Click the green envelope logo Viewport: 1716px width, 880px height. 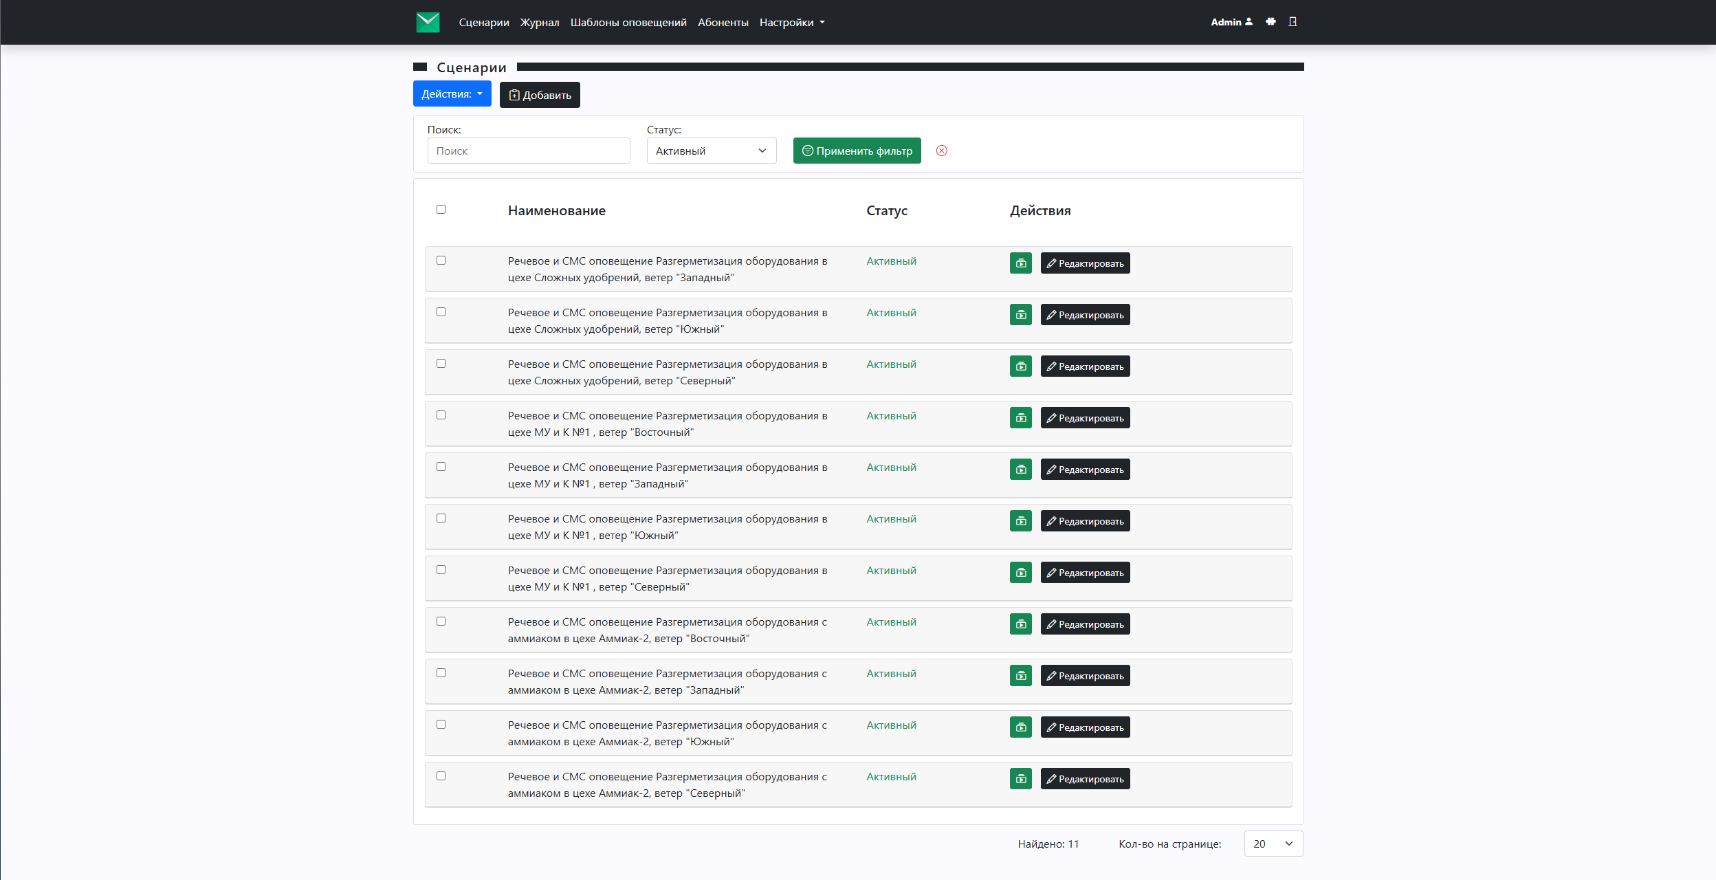(x=428, y=22)
